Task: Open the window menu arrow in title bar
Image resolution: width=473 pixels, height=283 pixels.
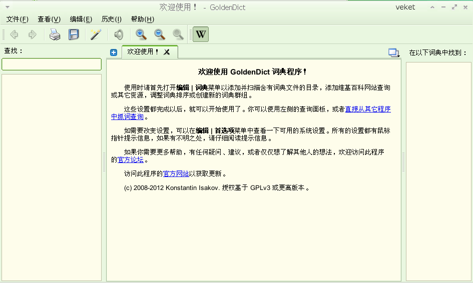Action: click(8, 7)
